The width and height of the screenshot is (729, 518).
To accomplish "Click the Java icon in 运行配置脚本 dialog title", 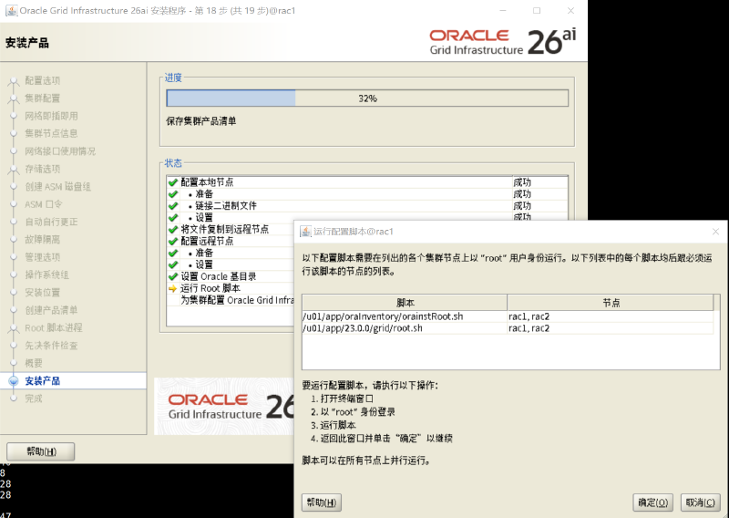I will tap(305, 232).
